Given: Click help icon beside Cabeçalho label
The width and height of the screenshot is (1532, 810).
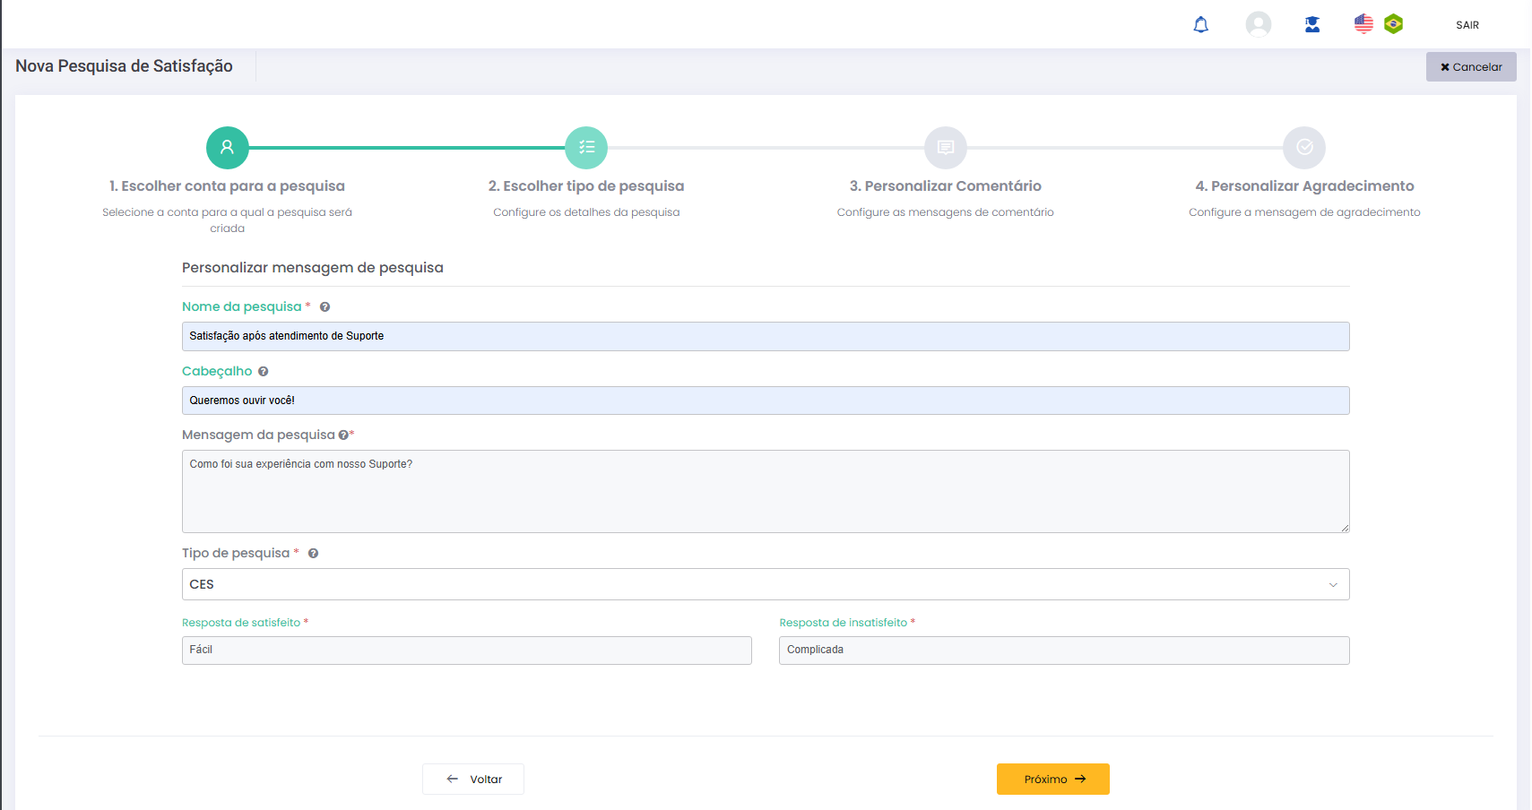Looking at the screenshot, I should pyautogui.click(x=263, y=372).
